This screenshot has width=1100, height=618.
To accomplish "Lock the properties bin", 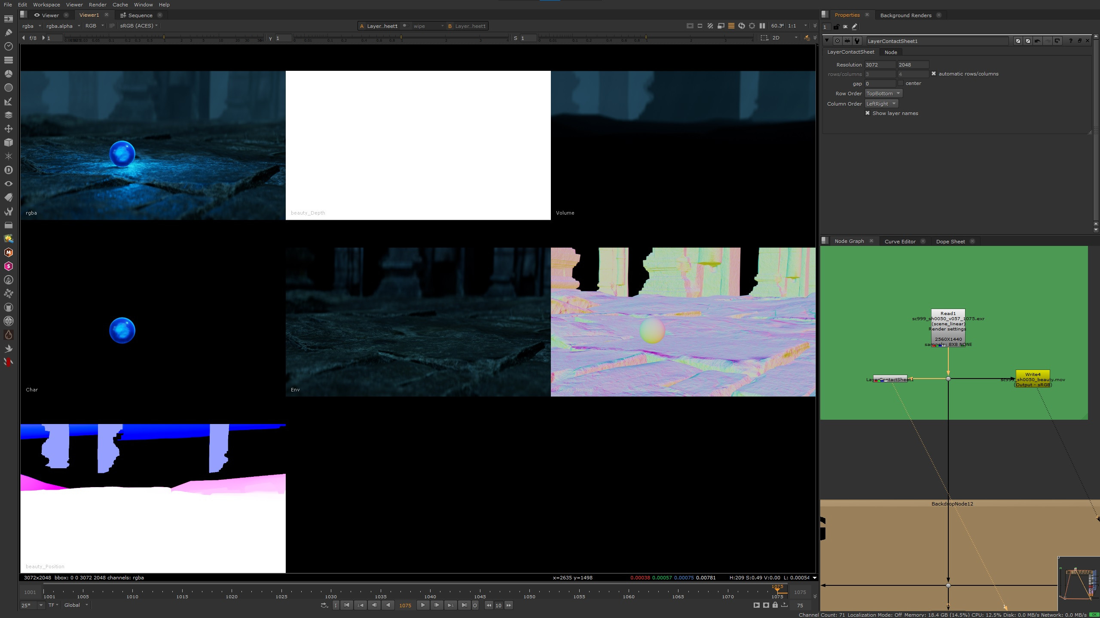I will tap(836, 27).
